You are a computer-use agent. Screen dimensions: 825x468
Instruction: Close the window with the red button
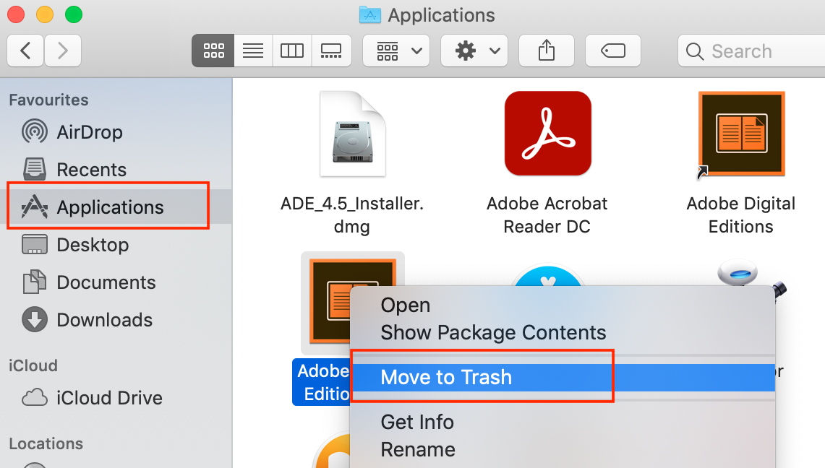pyautogui.click(x=16, y=14)
